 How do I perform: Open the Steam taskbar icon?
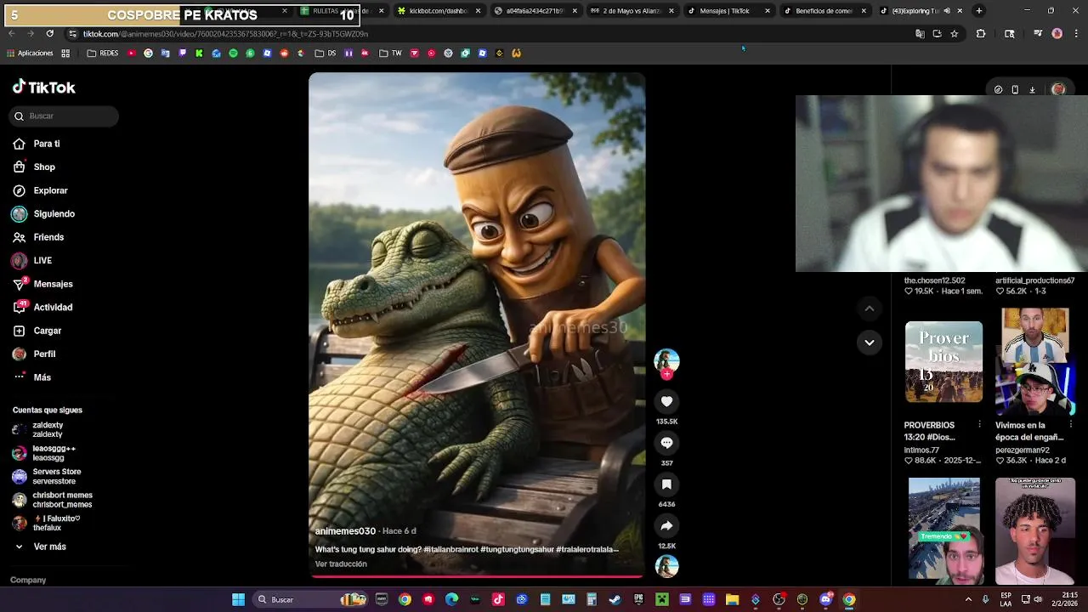tap(615, 600)
